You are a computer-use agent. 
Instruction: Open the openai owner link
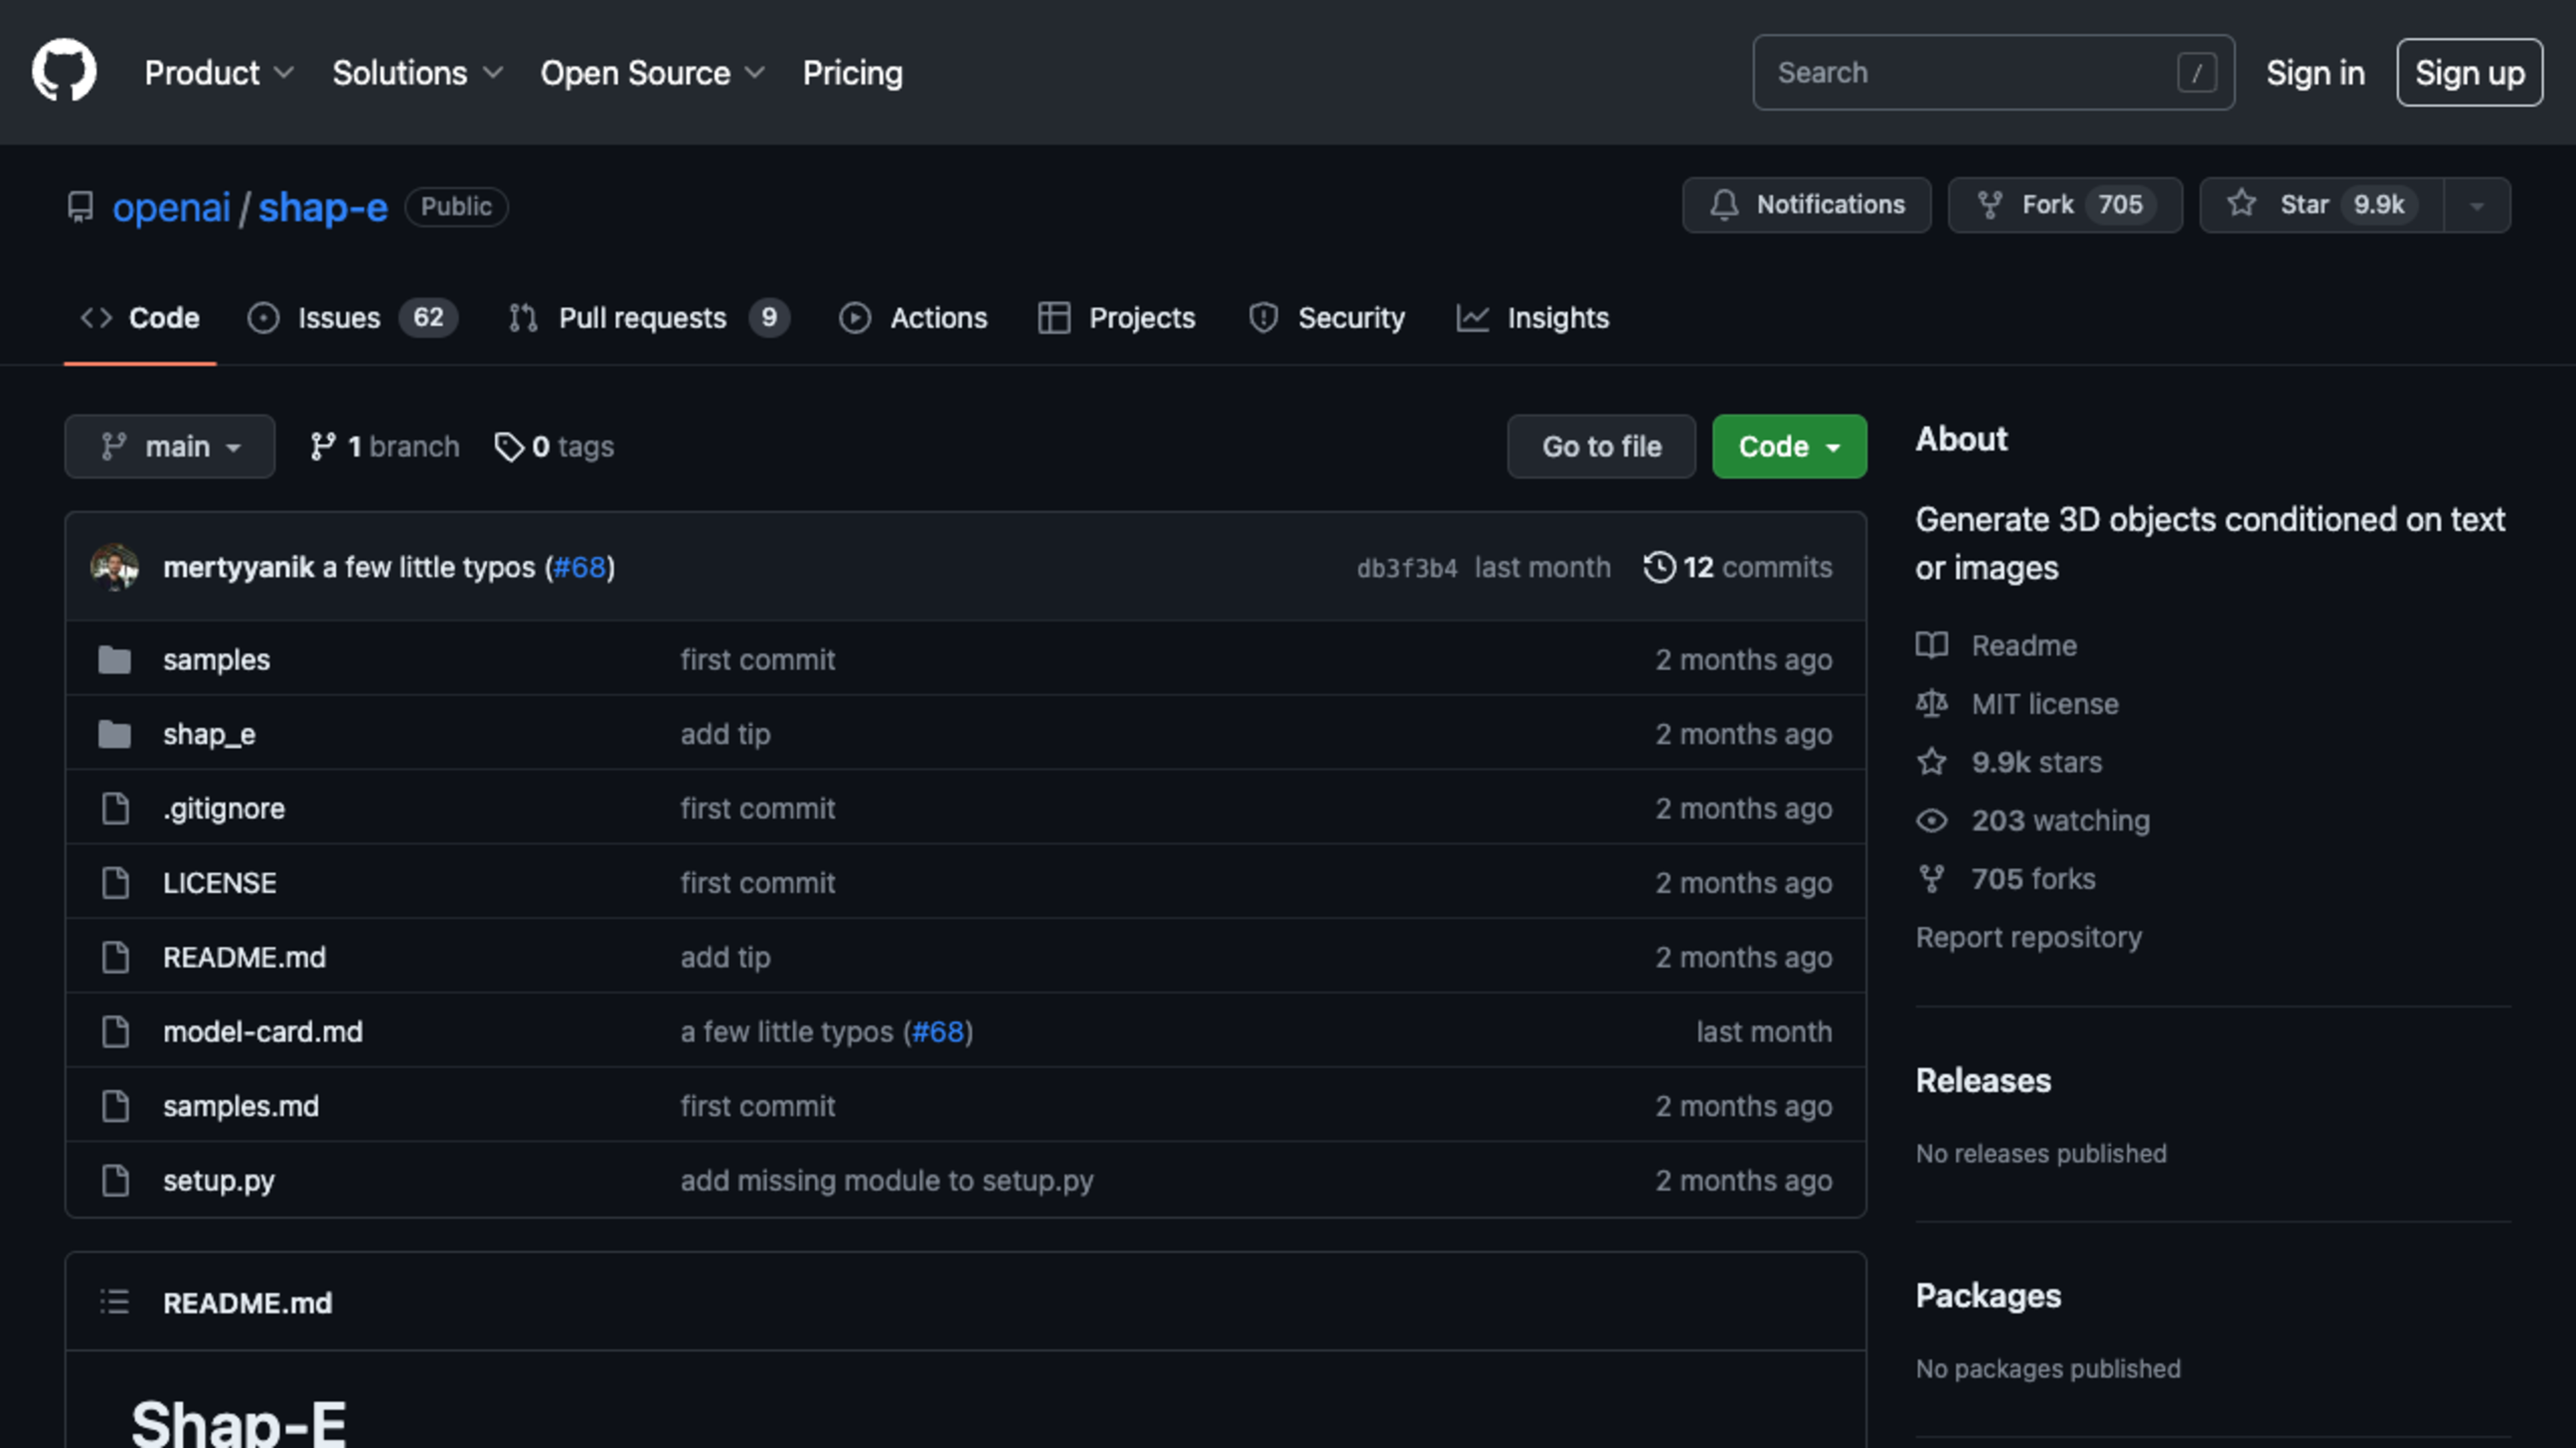point(171,207)
